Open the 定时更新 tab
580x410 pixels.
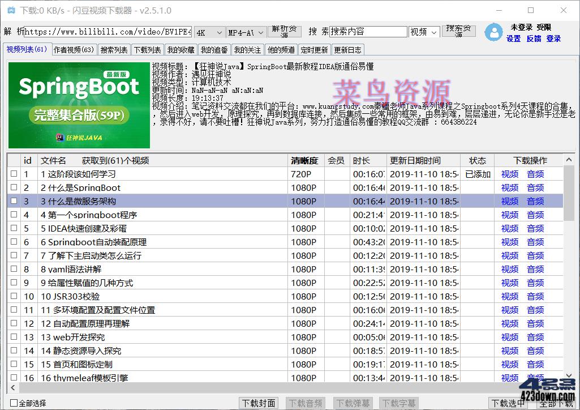tap(314, 49)
